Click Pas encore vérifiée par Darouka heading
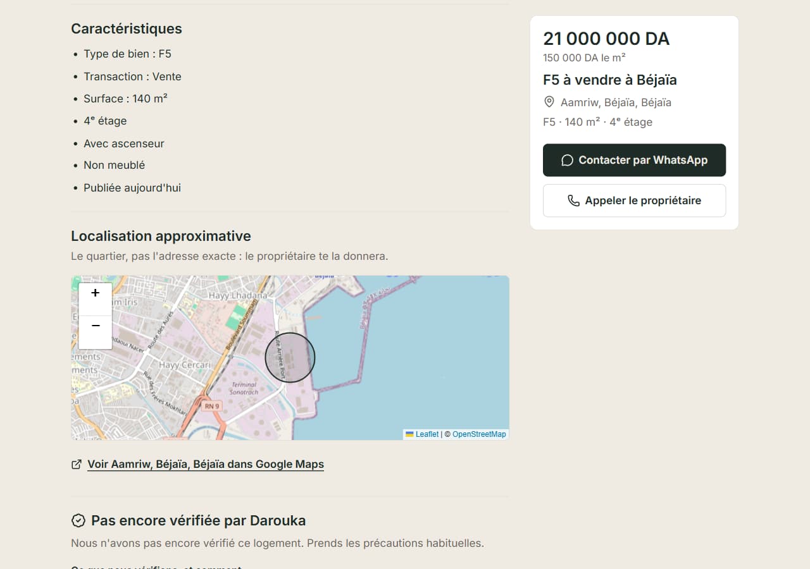 click(x=198, y=520)
